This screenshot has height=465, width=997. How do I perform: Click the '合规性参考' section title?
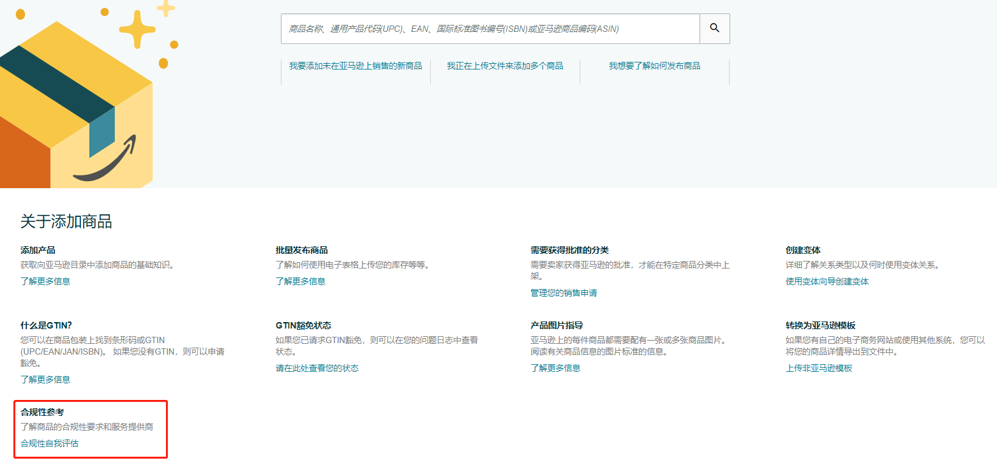[x=42, y=412]
